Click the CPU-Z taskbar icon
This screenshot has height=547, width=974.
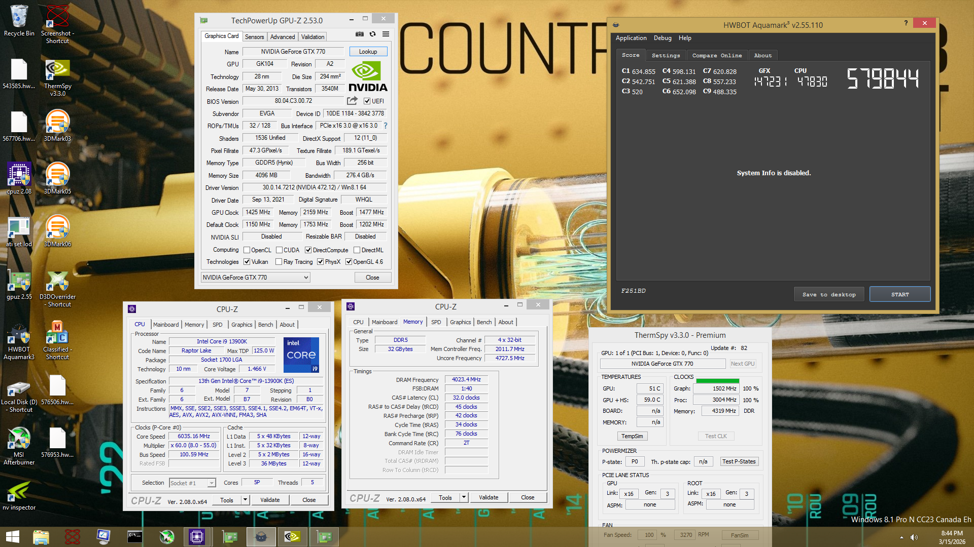tap(196, 537)
